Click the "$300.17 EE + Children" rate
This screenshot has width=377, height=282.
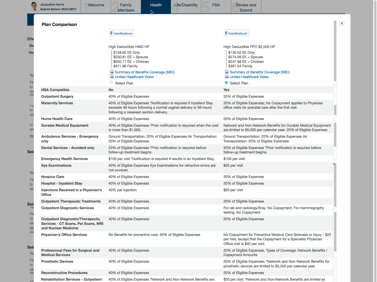[131, 62]
